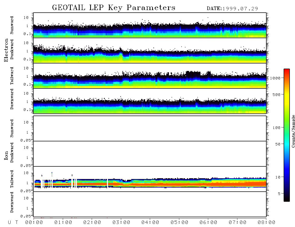Click the Ion Duskward panel label
This screenshot has width=295, height=227.
[12, 153]
